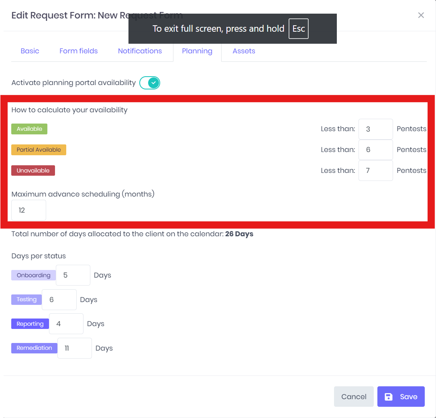Click the Esc key hint in fullscreen banner

coord(298,28)
